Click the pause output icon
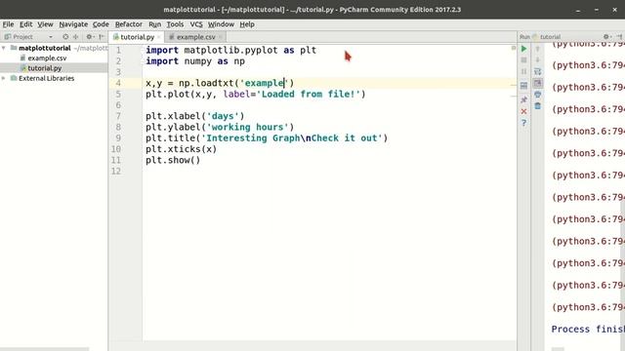Viewport: 625px width, 351px height. point(523,71)
